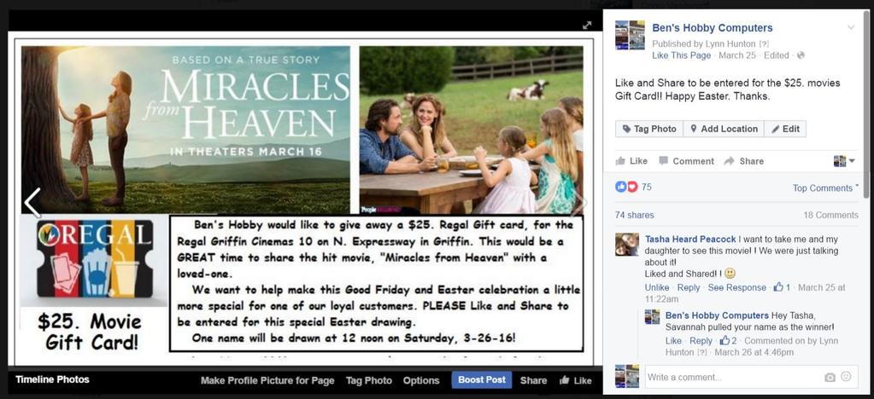Like Ben's Hobby Computers reply
Viewport: 874px width, 399px height.
pos(673,340)
